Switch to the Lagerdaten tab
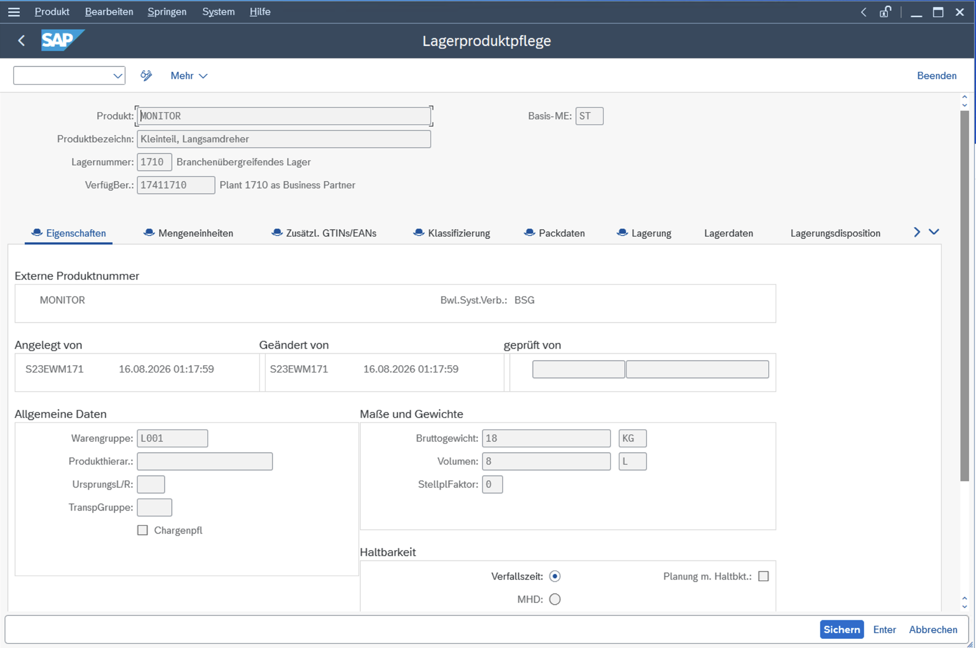976x648 pixels. 728,233
